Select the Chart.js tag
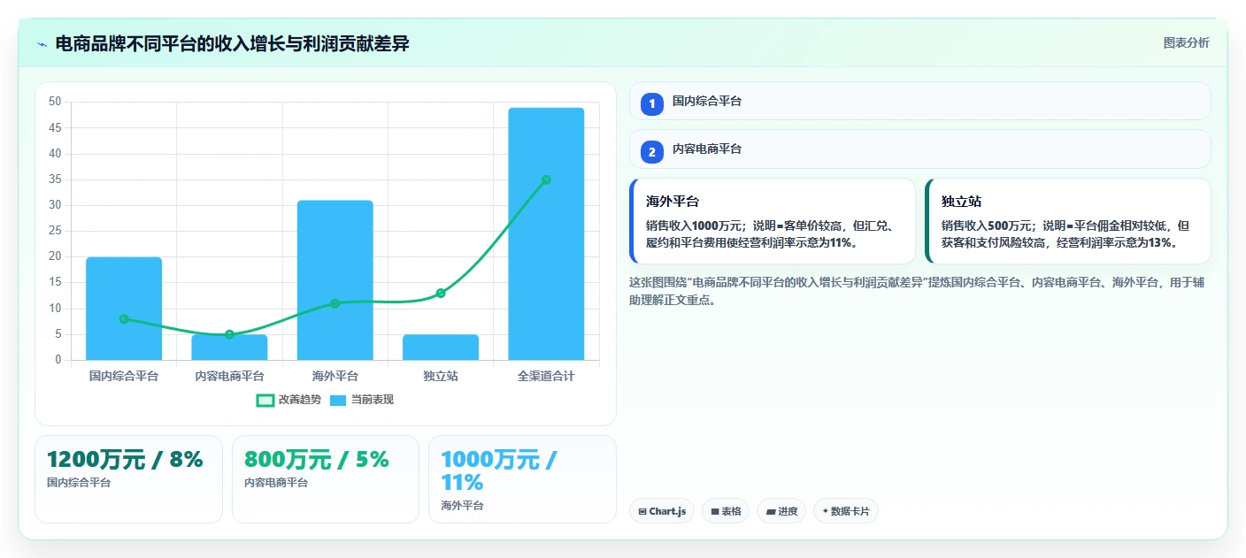Image resolution: width=1246 pixels, height=558 pixels. (662, 511)
